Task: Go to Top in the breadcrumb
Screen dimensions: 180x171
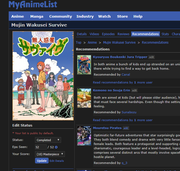Action: (78, 43)
